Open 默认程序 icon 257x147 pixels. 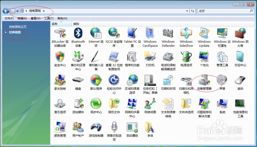[x=96, y=80]
